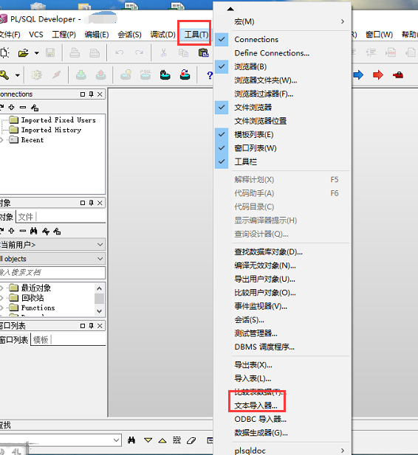The height and width of the screenshot is (455, 418).
Task: Click the red toolbox icon
Action: (398, 75)
